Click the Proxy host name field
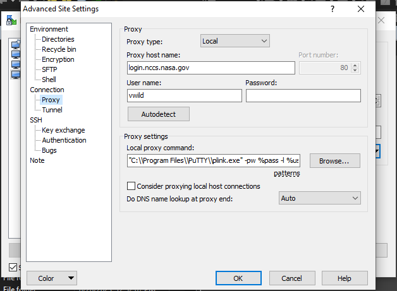 (211, 68)
